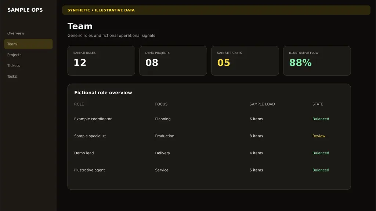Click Balanced state for Illustrative agent
The image size is (376, 211).
[x=321, y=170]
